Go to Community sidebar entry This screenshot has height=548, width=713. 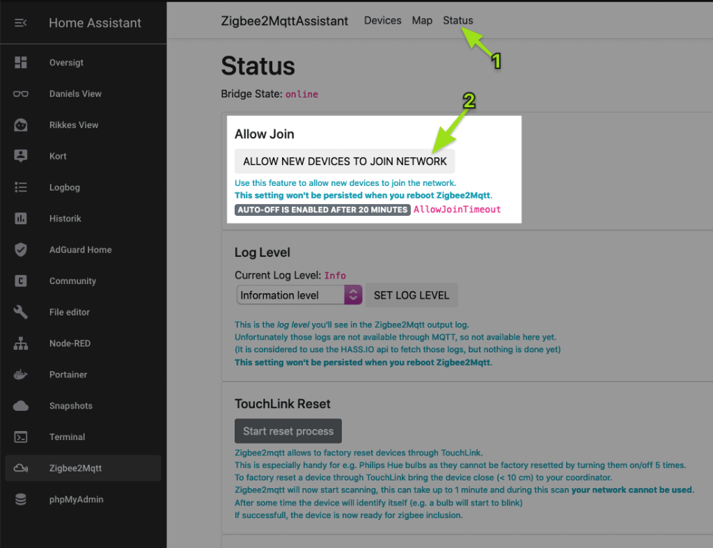84,281
